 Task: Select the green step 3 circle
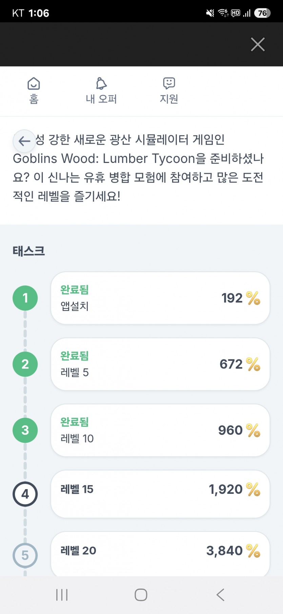(x=25, y=430)
